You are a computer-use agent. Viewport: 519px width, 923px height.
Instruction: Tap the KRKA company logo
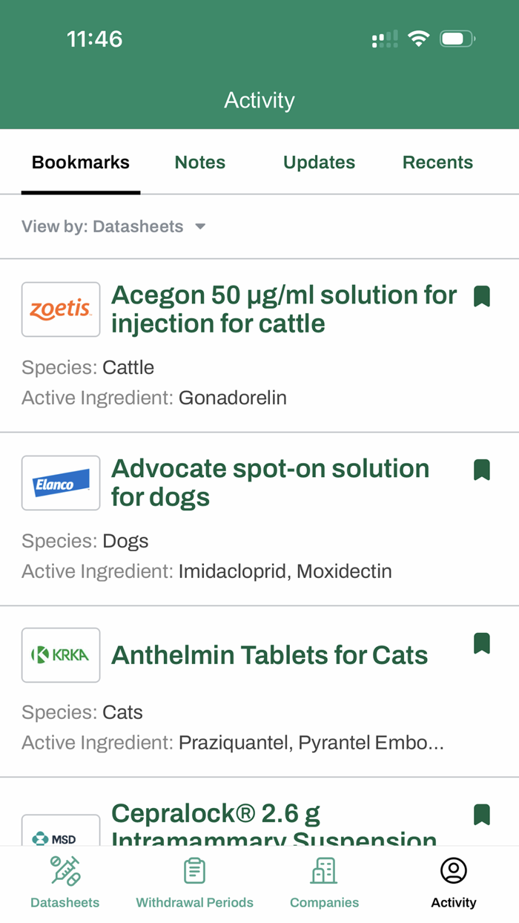61,655
